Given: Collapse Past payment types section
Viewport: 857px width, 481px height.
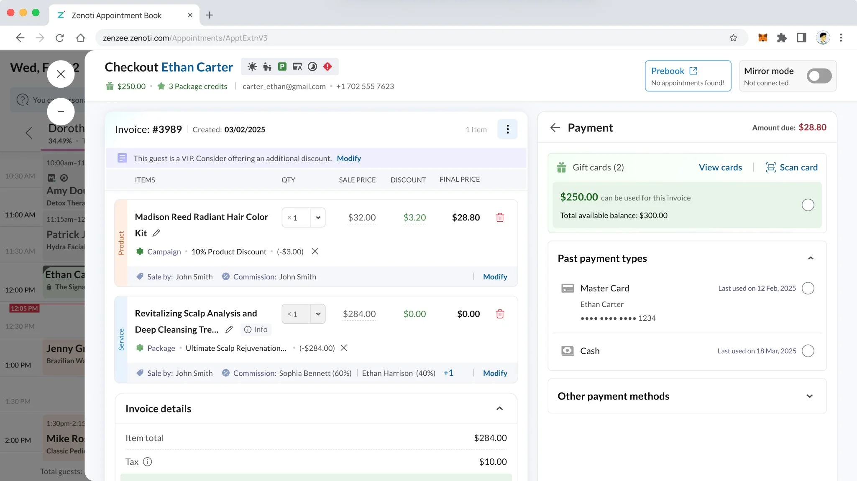Looking at the screenshot, I should [810, 258].
